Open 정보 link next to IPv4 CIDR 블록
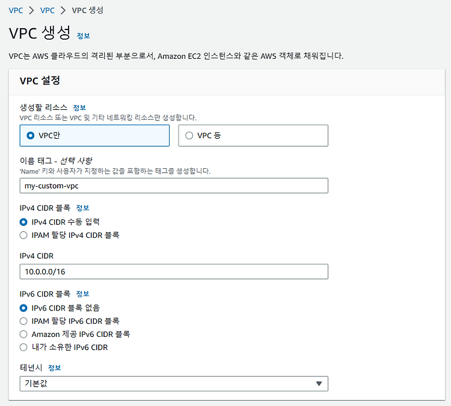 pos(82,208)
